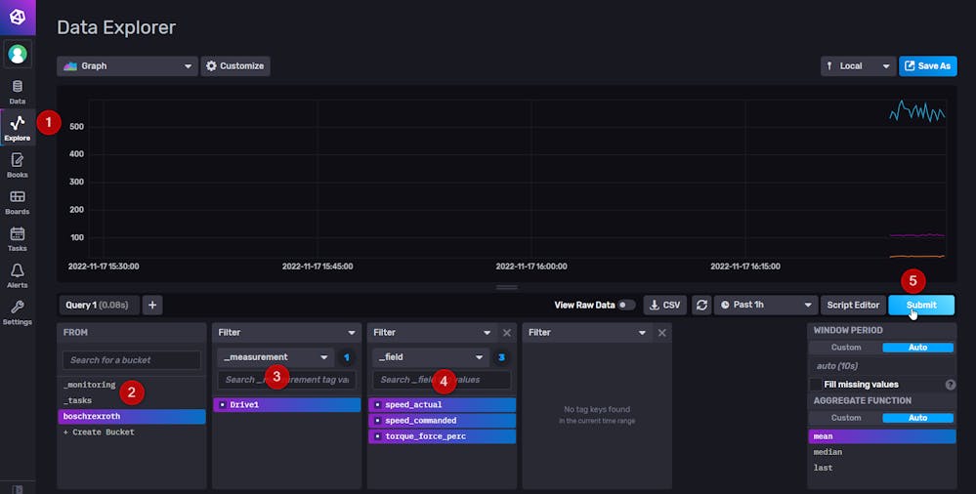This screenshot has height=494, width=976.
Task: Deselect speed_actual field
Action: coord(442,405)
